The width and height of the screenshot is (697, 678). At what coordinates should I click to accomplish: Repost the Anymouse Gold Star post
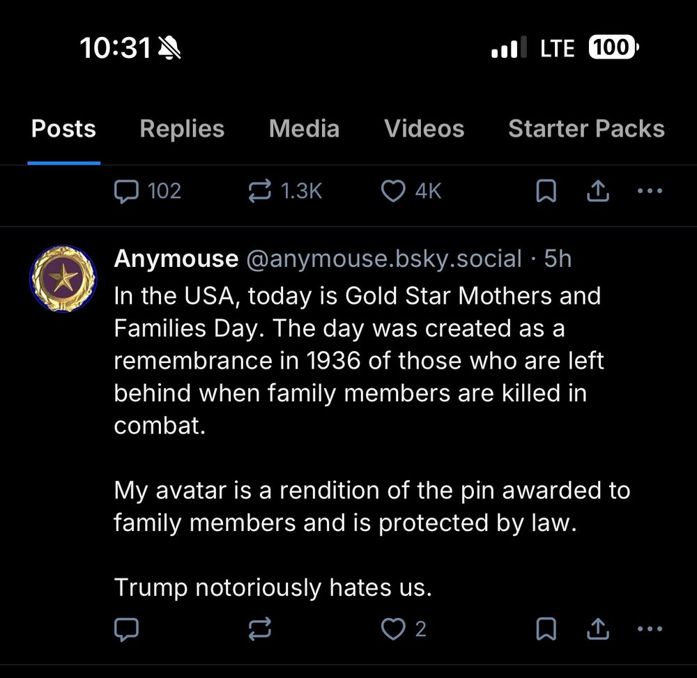pos(259,629)
